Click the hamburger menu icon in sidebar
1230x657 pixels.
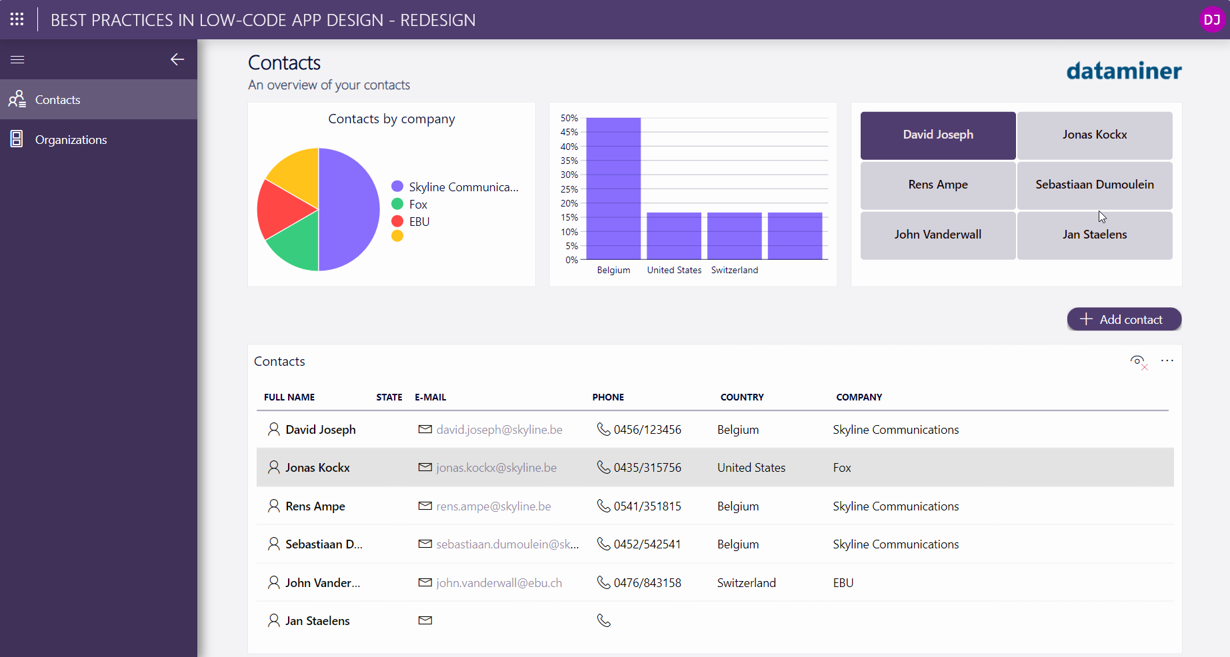[17, 60]
